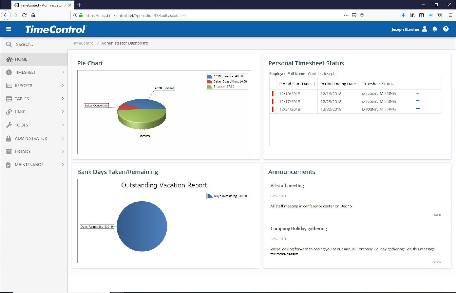Expand the Legacy menu chevron
This screenshot has width=456, height=293.
coord(63,151)
